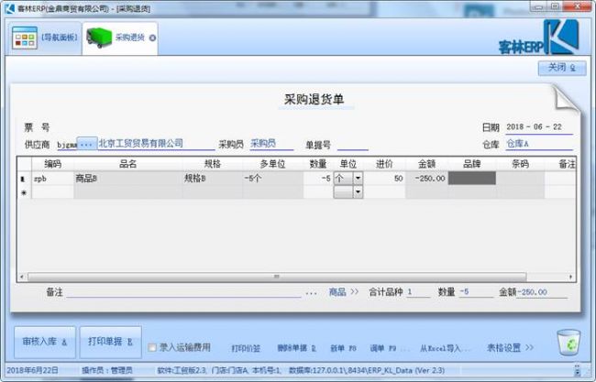Click the green truck purchase return icon
This screenshot has width=596, height=382.
tap(97, 38)
